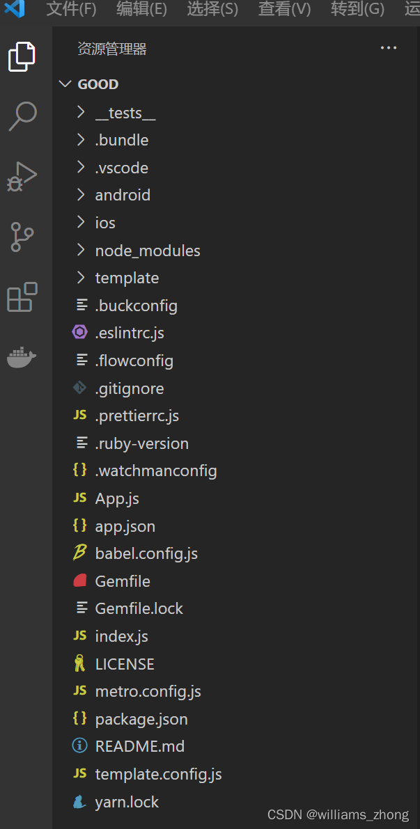Image resolution: width=420 pixels, height=829 pixels.
Task: Open the Explorer view in activity bar
Action: coord(22,56)
